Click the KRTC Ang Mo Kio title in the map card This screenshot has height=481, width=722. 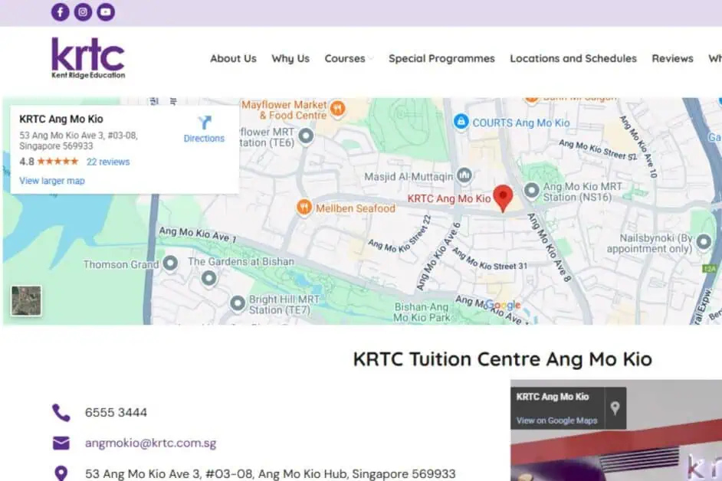61,119
